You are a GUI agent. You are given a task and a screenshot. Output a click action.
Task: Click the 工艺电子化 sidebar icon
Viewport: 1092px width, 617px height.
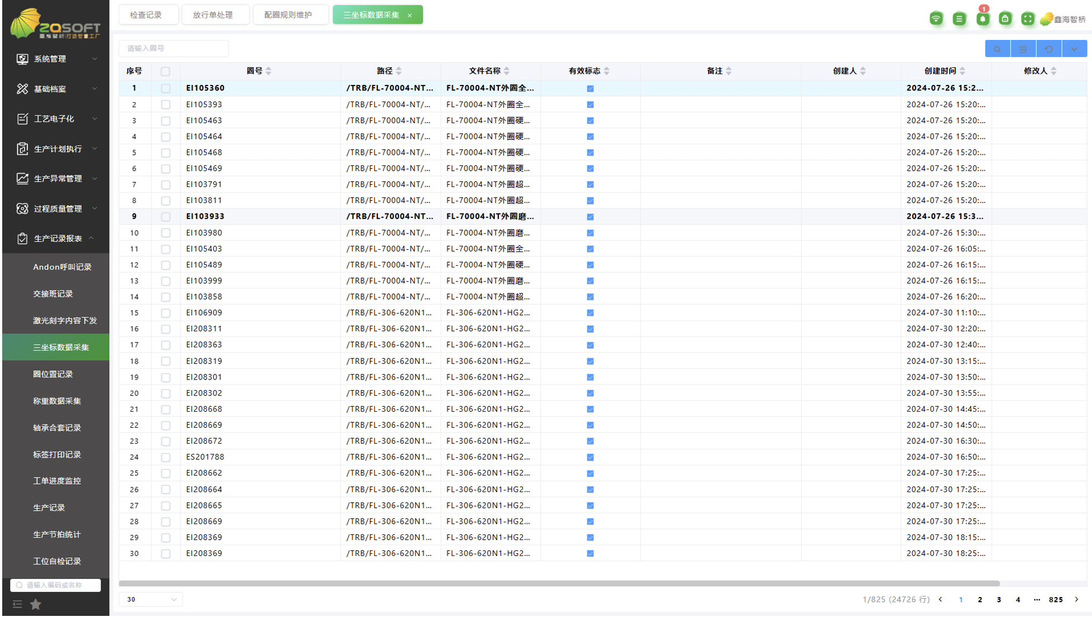click(x=22, y=119)
